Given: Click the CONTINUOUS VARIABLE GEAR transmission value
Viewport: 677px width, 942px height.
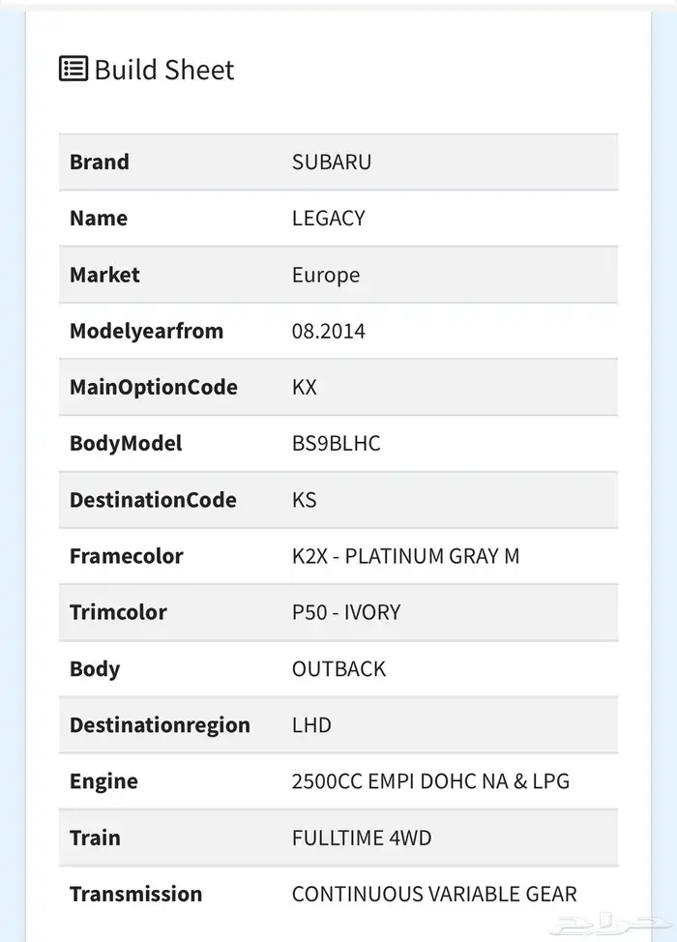Looking at the screenshot, I should pos(434,894).
